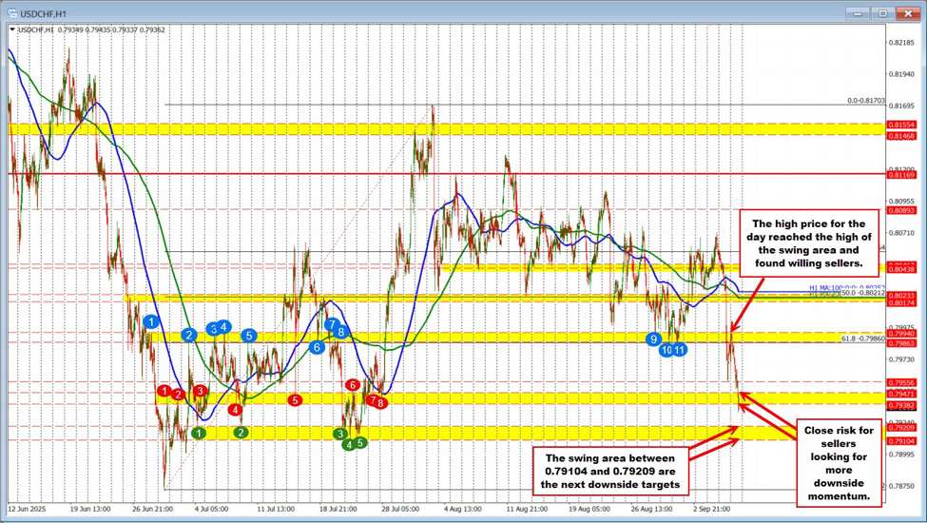Click the 26 Aug 13:00 time label
The image size is (927, 523).
(x=651, y=508)
